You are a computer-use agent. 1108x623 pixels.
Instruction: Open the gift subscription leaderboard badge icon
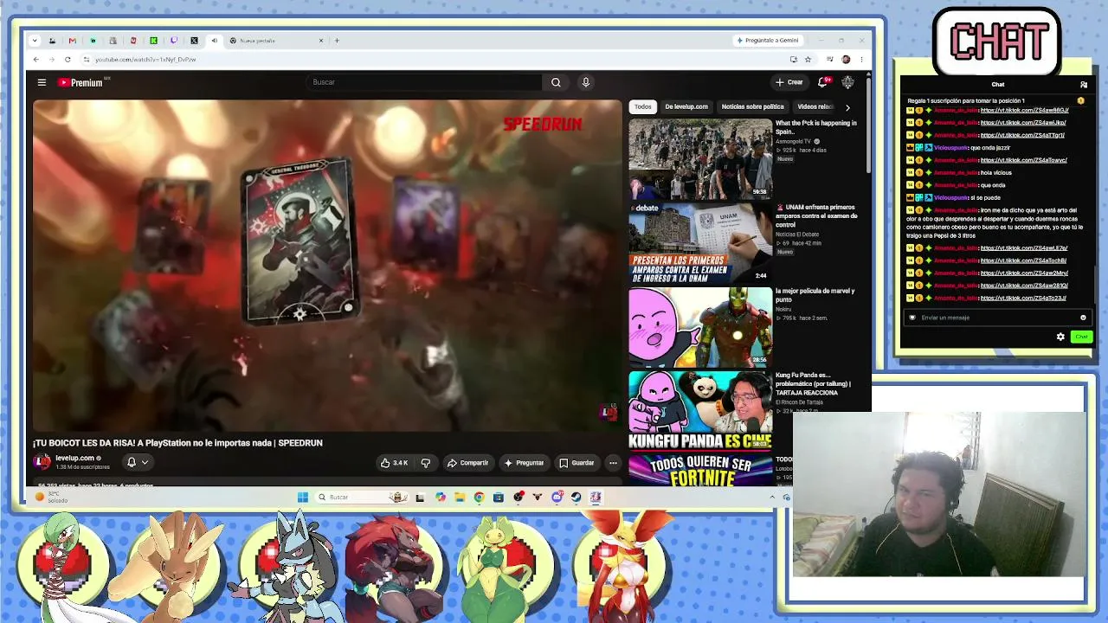(x=1081, y=101)
